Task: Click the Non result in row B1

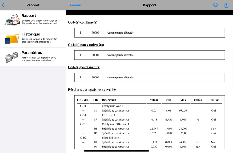Action: click(213, 129)
